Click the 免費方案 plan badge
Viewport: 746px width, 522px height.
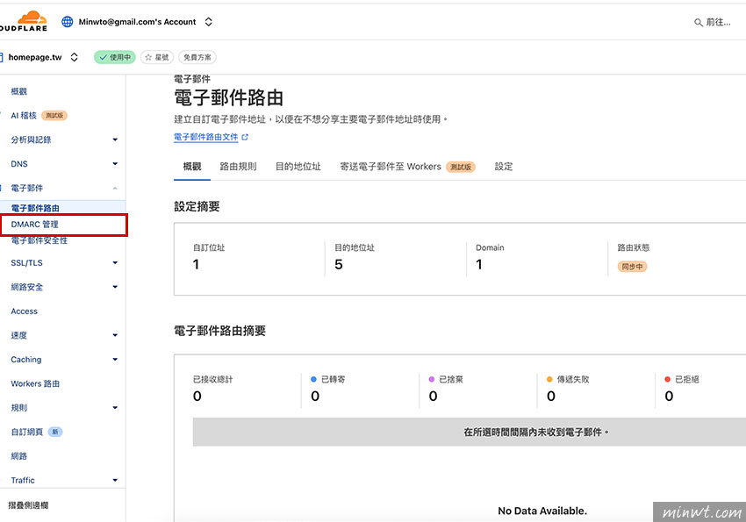pos(197,57)
